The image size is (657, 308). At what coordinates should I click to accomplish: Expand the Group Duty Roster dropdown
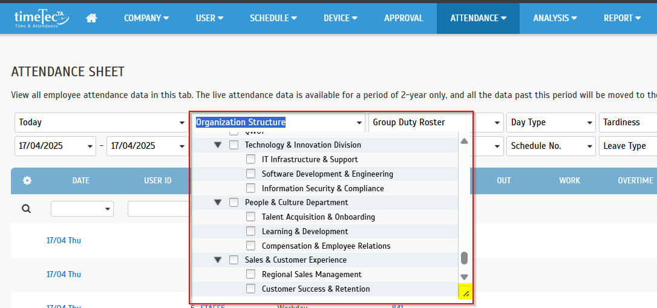pos(436,122)
